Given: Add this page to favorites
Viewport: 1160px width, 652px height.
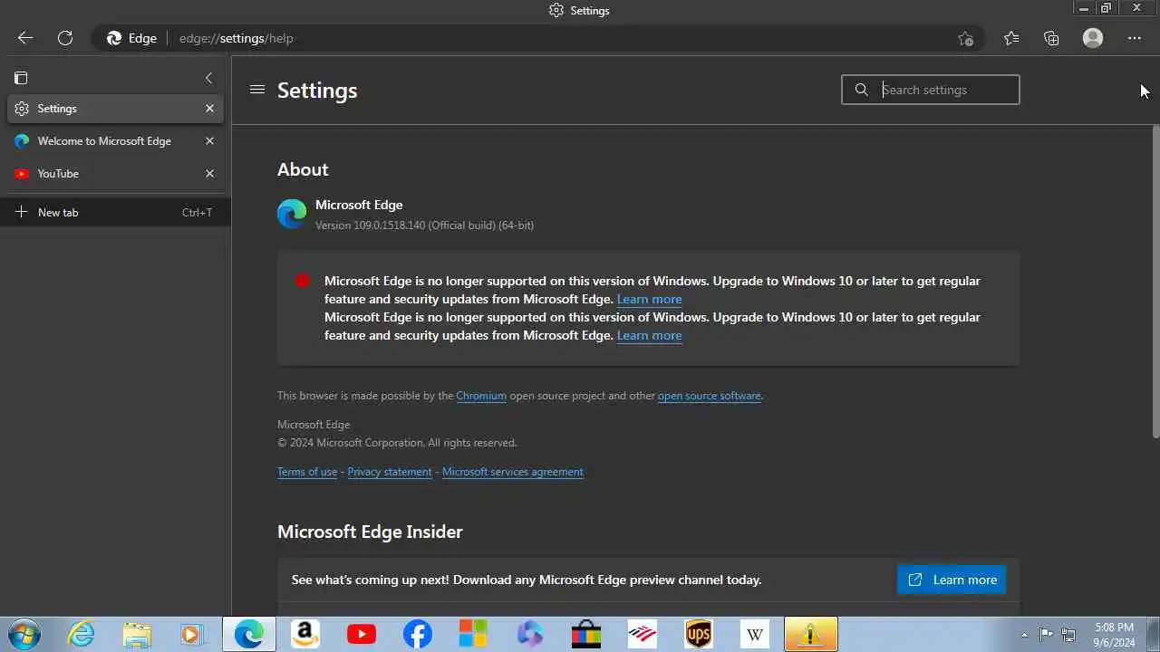Looking at the screenshot, I should [965, 38].
